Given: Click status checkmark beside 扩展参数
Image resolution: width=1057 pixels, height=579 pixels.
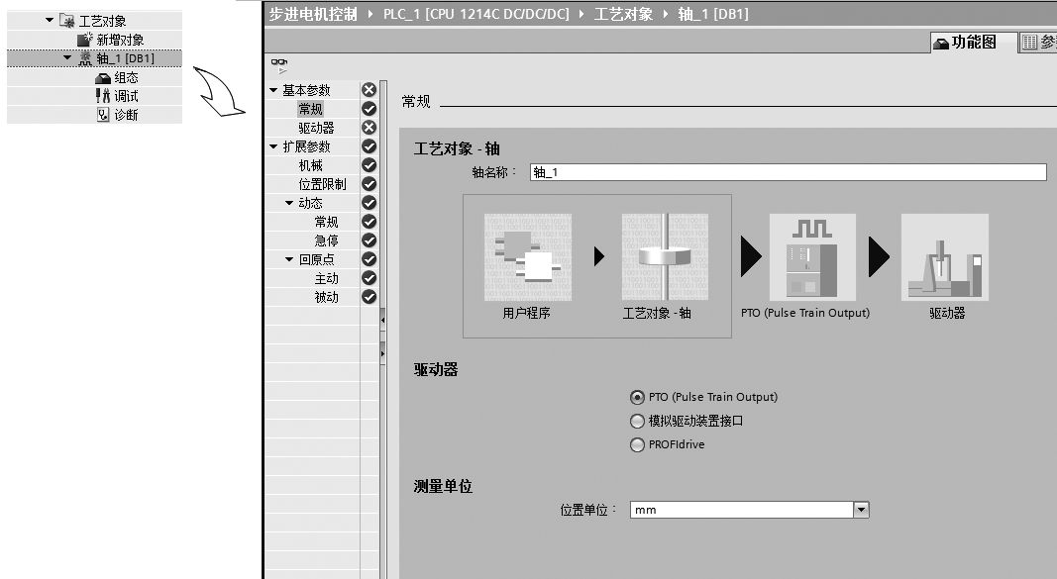Looking at the screenshot, I should (x=369, y=146).
